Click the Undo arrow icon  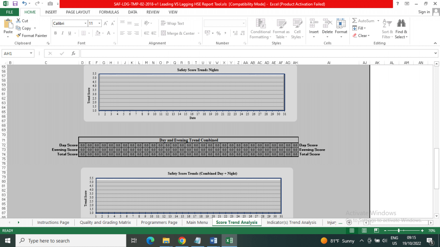click(x=24, y=3)
